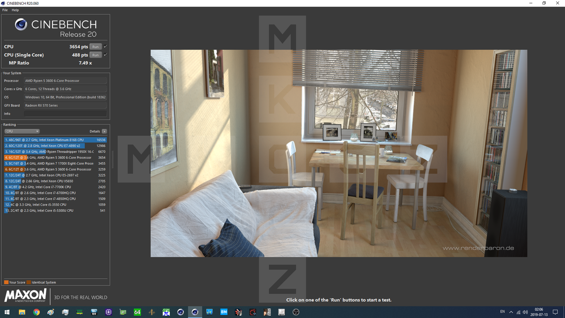565x318 pixels.
Task: Click the Cinebench sphere logo icon
Action: coord(21,24)
